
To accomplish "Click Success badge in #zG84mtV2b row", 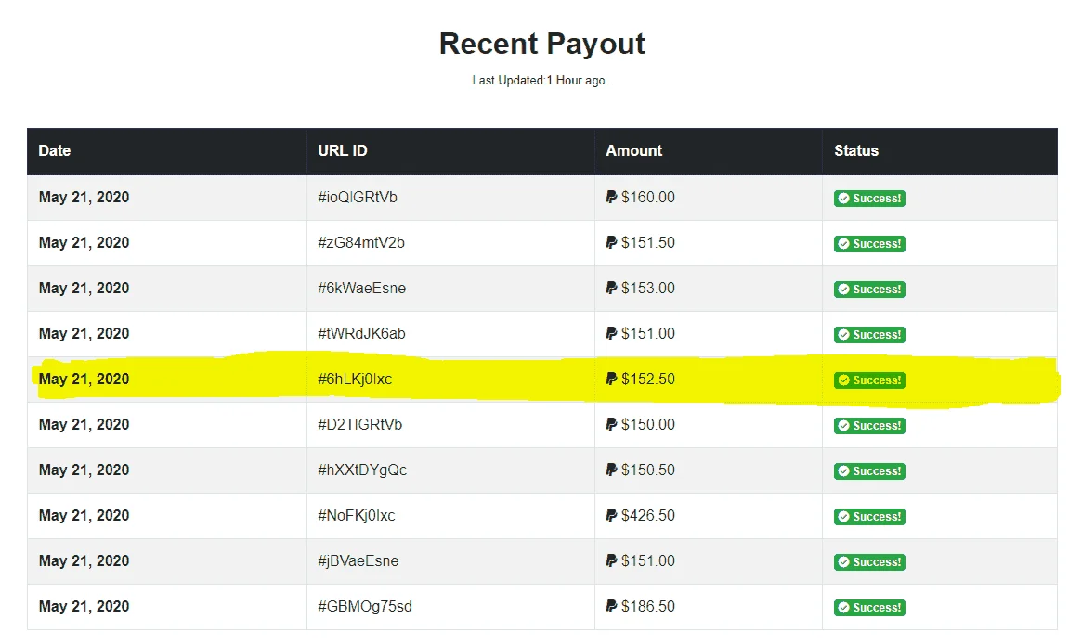I will [869, 244].
